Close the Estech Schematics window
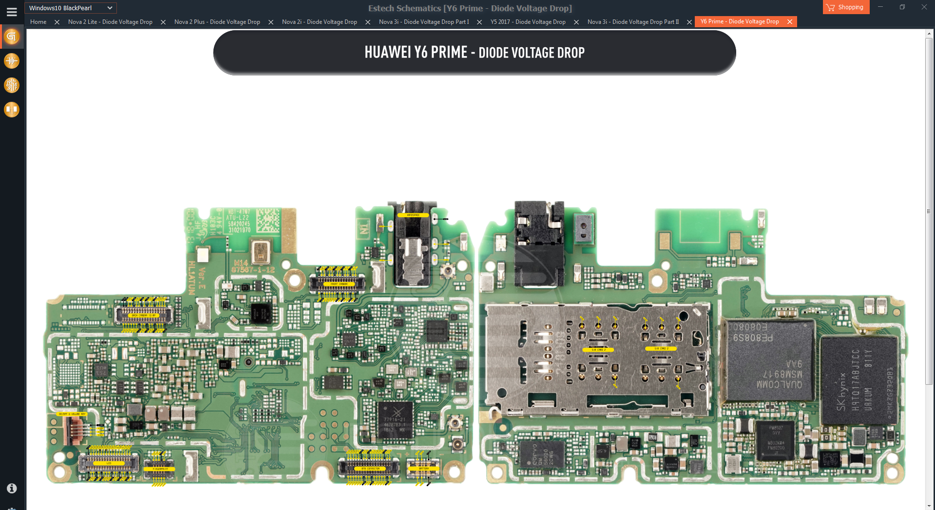This screenshot has width=935, height=510. pyautogui.click(x=924, y=7)
